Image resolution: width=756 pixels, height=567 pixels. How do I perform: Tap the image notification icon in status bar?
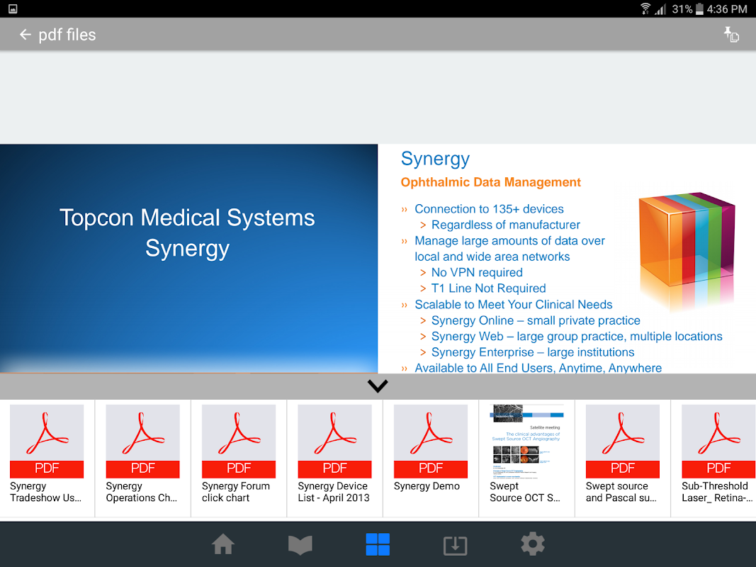tap(13, 9)
